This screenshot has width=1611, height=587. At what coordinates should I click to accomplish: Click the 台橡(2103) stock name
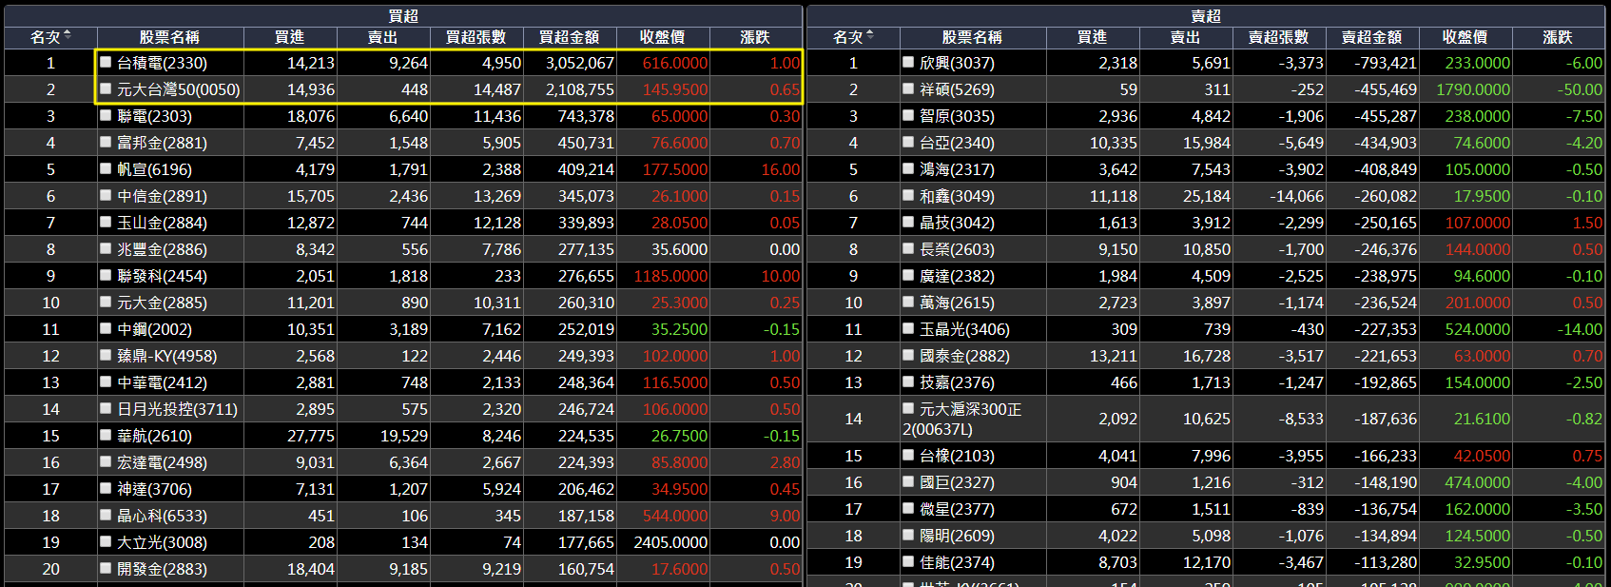point(957,456)
